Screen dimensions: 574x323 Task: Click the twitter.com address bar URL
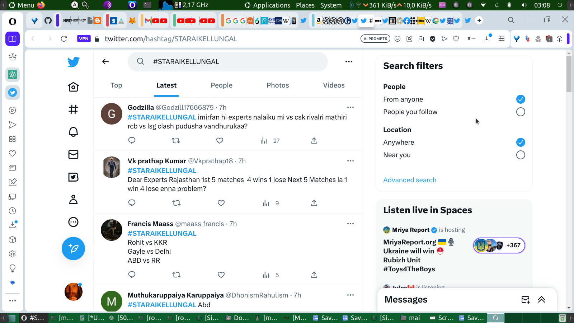click(171, 39)
